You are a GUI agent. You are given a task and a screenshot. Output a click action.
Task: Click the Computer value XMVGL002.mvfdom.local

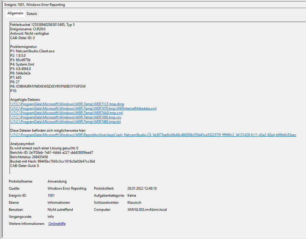coord(146,210)
